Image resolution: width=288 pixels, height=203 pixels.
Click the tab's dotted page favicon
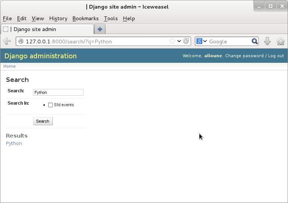(x=6, y=29)
